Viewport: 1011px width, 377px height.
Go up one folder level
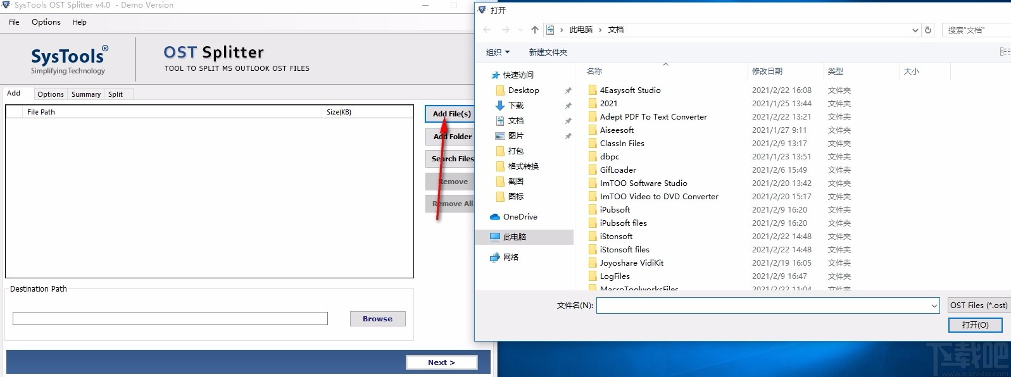(x=535, y=30)
